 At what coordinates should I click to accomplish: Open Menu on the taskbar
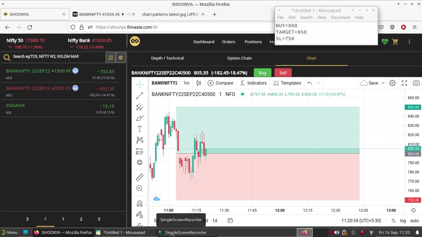(9, 232)
